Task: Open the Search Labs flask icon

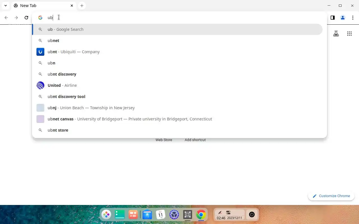Action: point(336,34)
